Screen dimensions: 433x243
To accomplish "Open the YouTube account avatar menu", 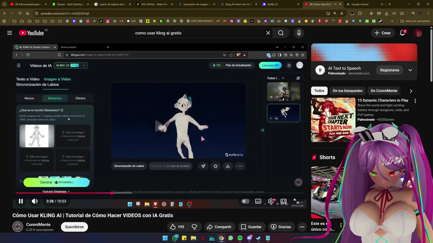I will coord(418,33).
